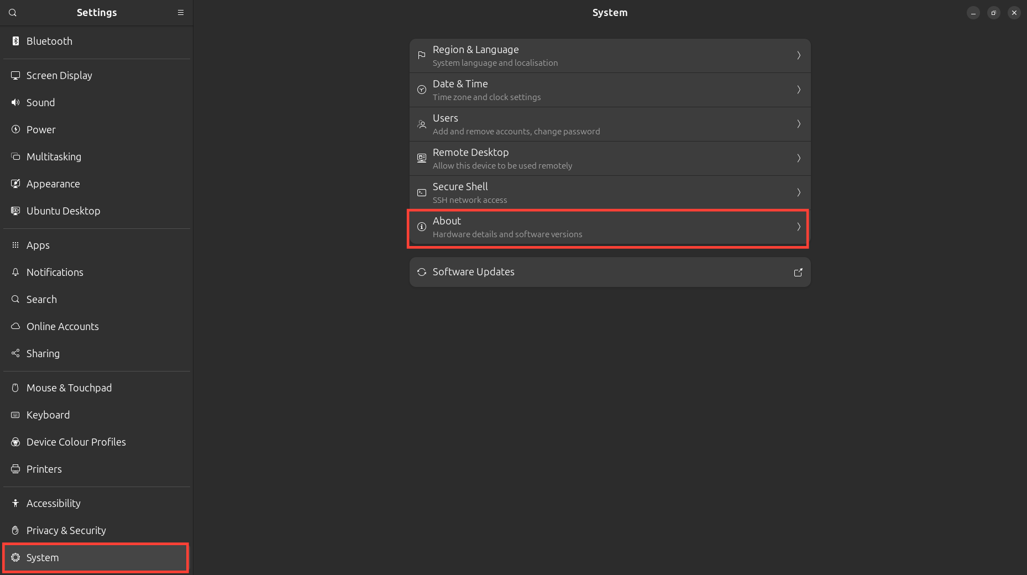Open Ubuntu Desktop settings
This screenshot has width=1027, height=575.
point(63,211)
